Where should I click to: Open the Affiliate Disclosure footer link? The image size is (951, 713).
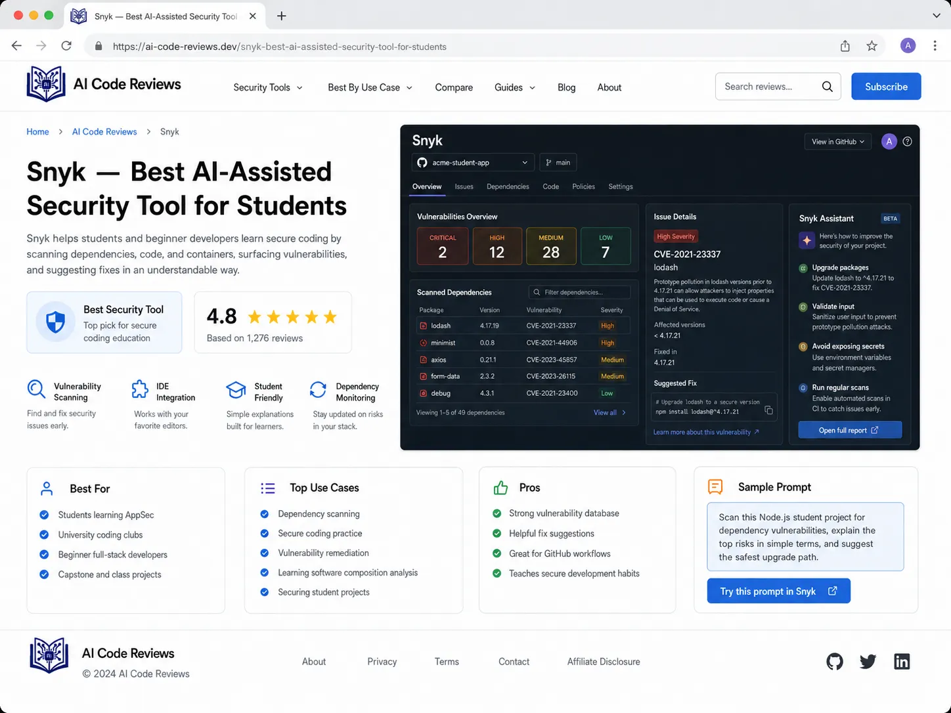[604, 661]
